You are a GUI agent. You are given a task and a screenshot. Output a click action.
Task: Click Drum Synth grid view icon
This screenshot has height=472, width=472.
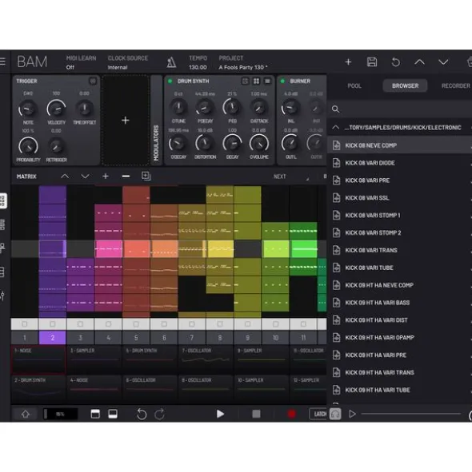256,81
